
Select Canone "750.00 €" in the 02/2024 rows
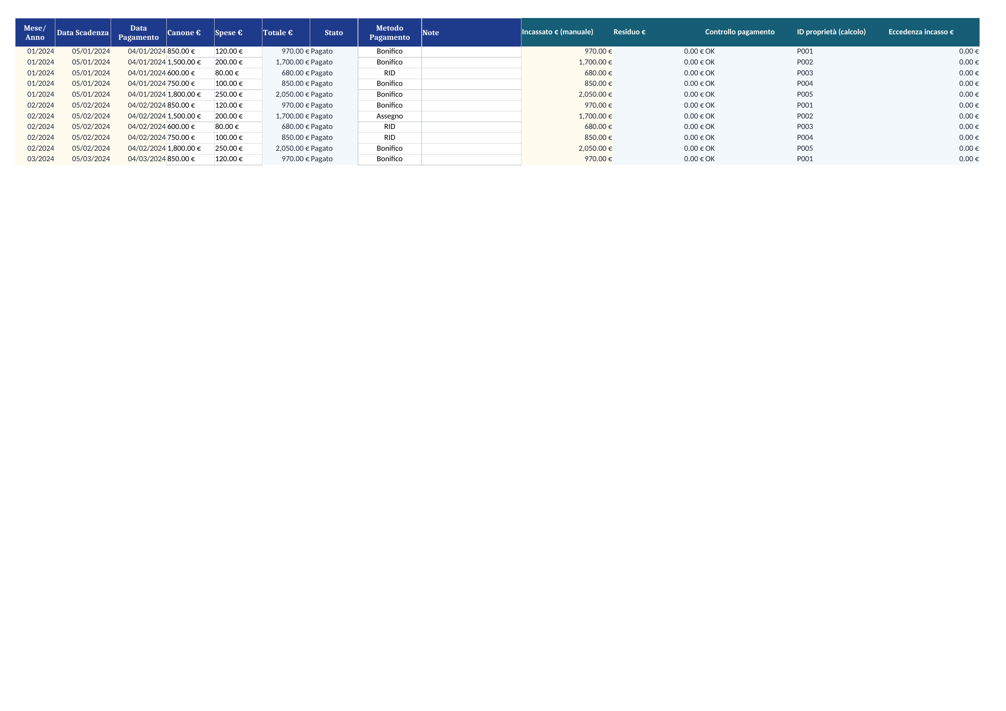190,137
